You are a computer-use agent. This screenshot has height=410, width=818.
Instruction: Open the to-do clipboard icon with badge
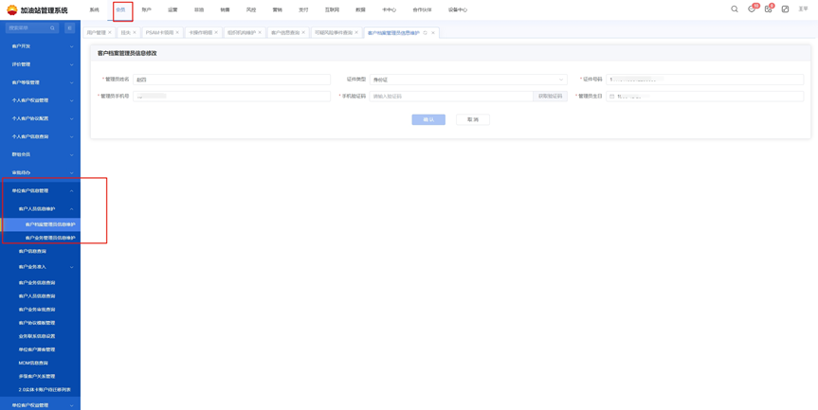769,9
